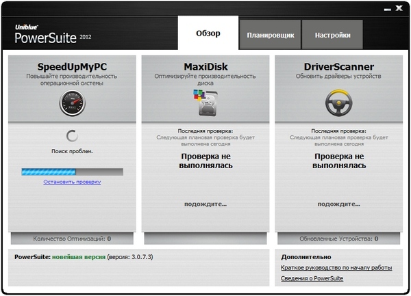Stop the scan via Остановить проверку
Screen dimensions: 411x296
coord(72,182)
